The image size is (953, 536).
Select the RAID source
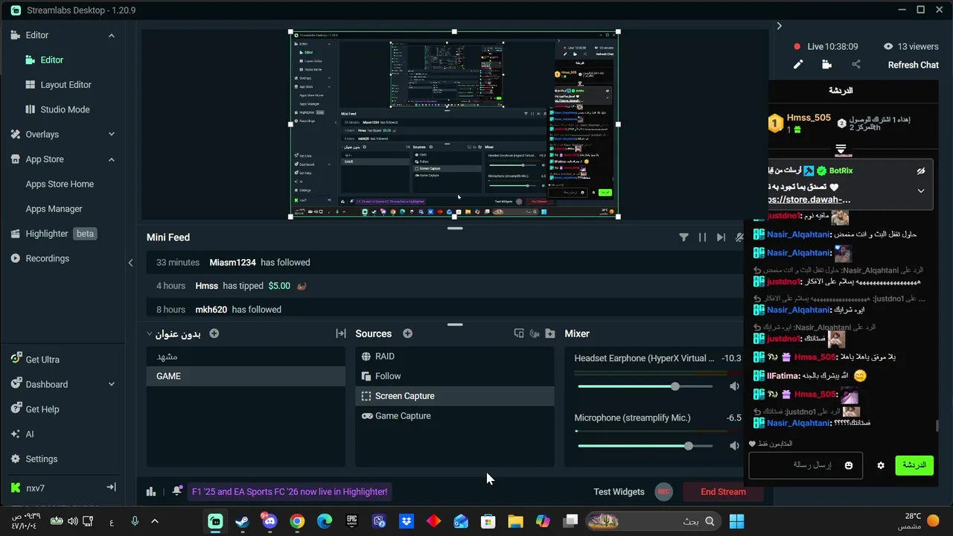coord(455,357)
